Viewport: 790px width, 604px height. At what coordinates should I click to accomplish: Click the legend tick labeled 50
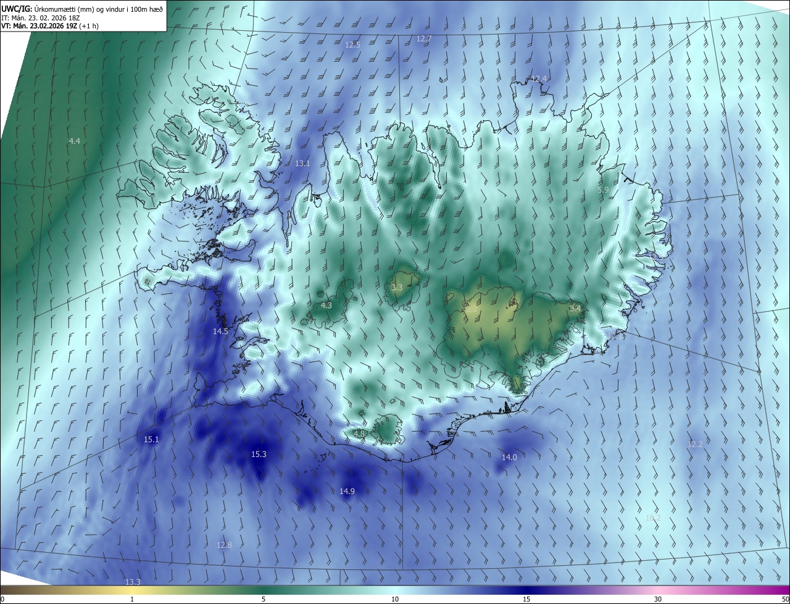[784, 599]
